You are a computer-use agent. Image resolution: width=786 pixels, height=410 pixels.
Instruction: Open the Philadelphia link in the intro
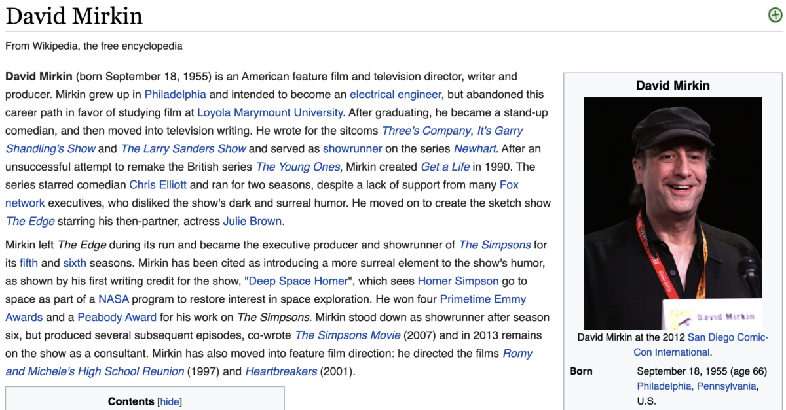pos(176,94)
